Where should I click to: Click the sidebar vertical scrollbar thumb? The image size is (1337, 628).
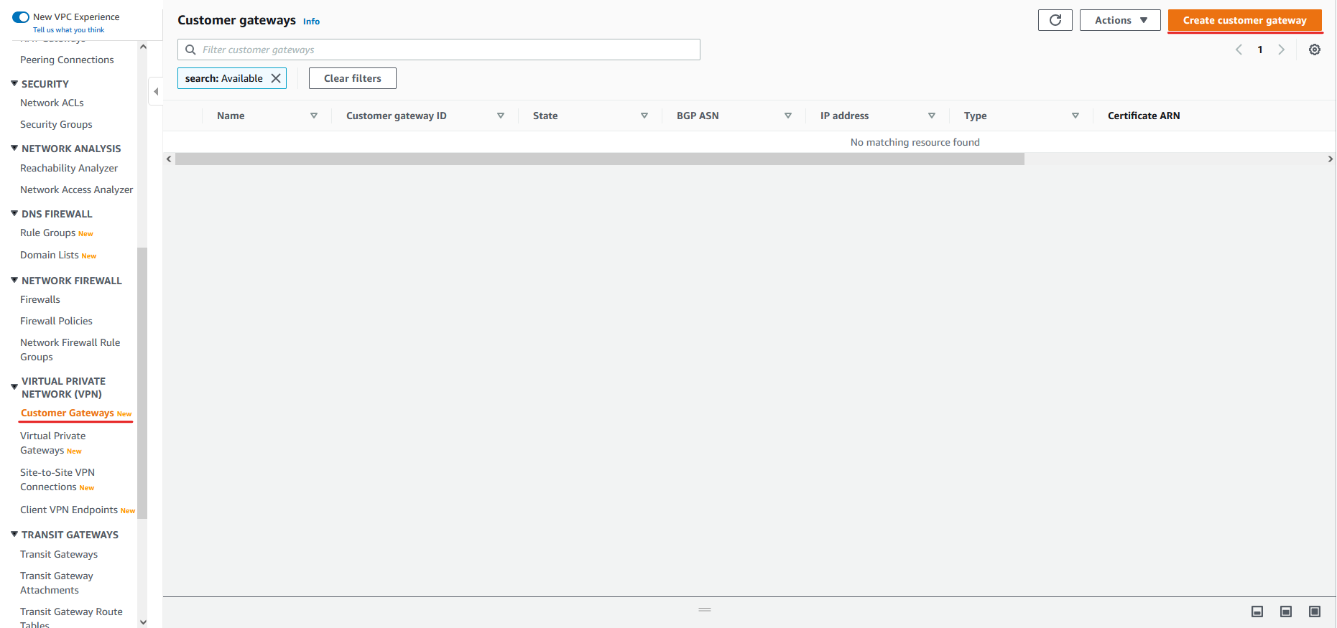(x=142, y=383)
